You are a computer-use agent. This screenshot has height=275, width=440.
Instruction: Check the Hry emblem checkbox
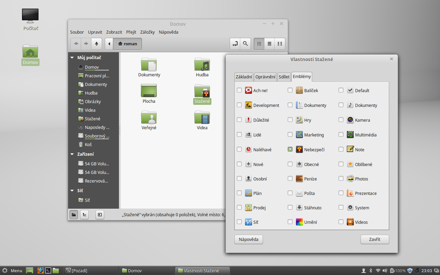tap(290, 120)
